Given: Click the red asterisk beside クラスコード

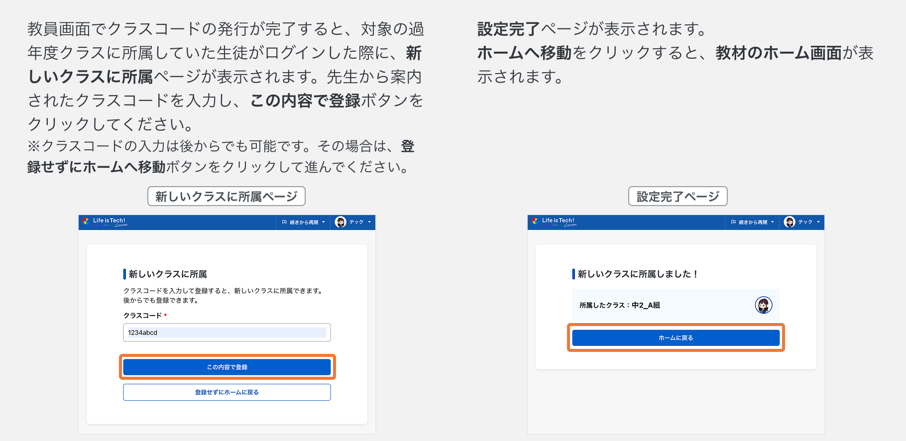Looking at the screenshot, I should 165,316.
